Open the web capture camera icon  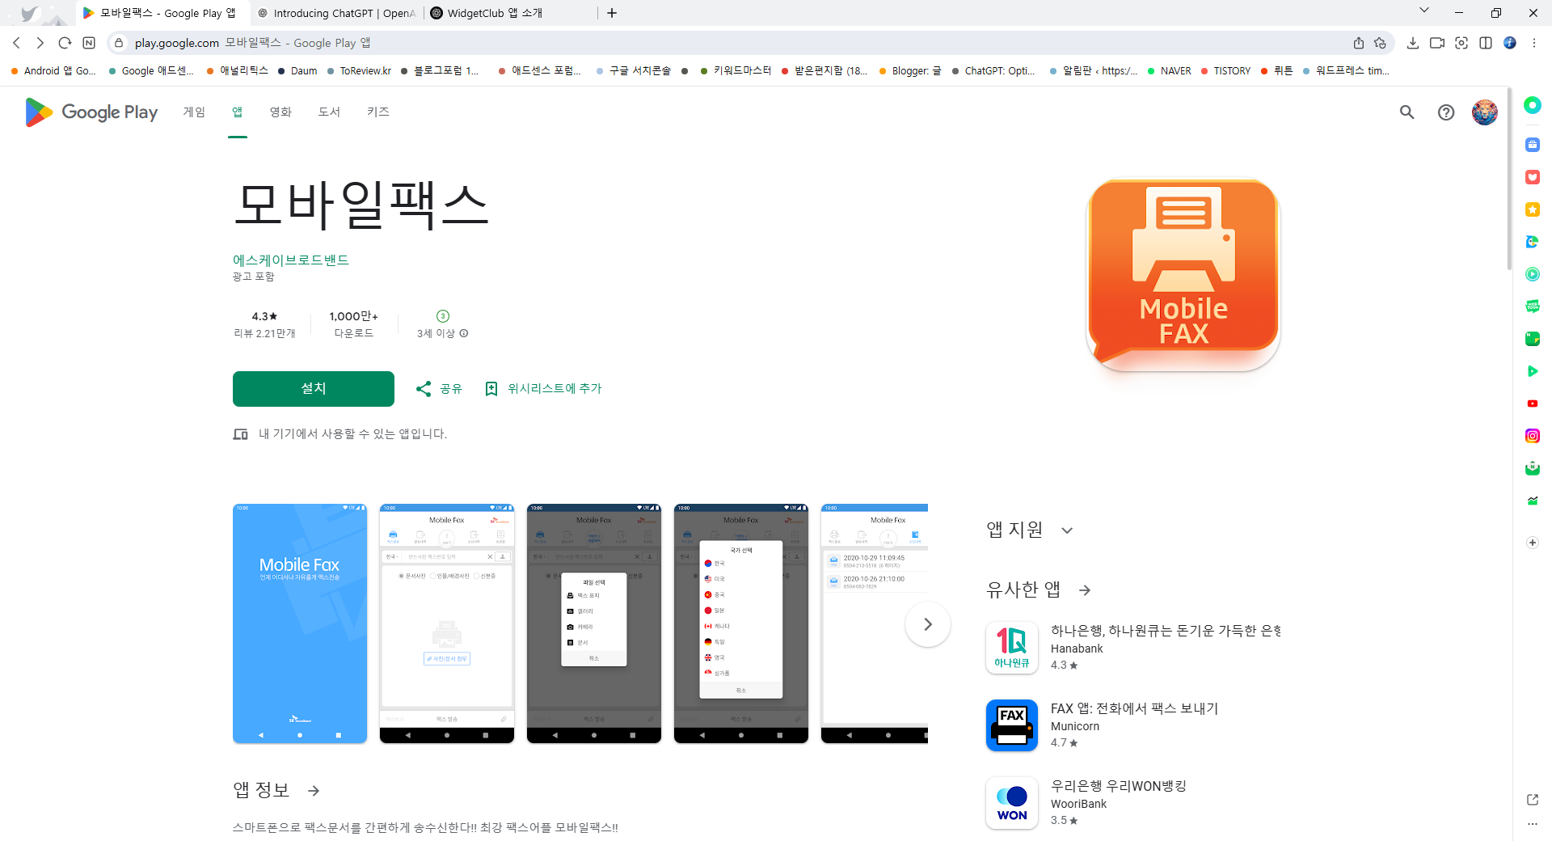[x=1461, y=43]
